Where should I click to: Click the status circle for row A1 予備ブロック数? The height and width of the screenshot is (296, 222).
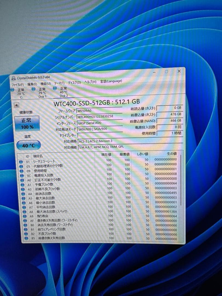pyautogui.click(x=23, y=185)
